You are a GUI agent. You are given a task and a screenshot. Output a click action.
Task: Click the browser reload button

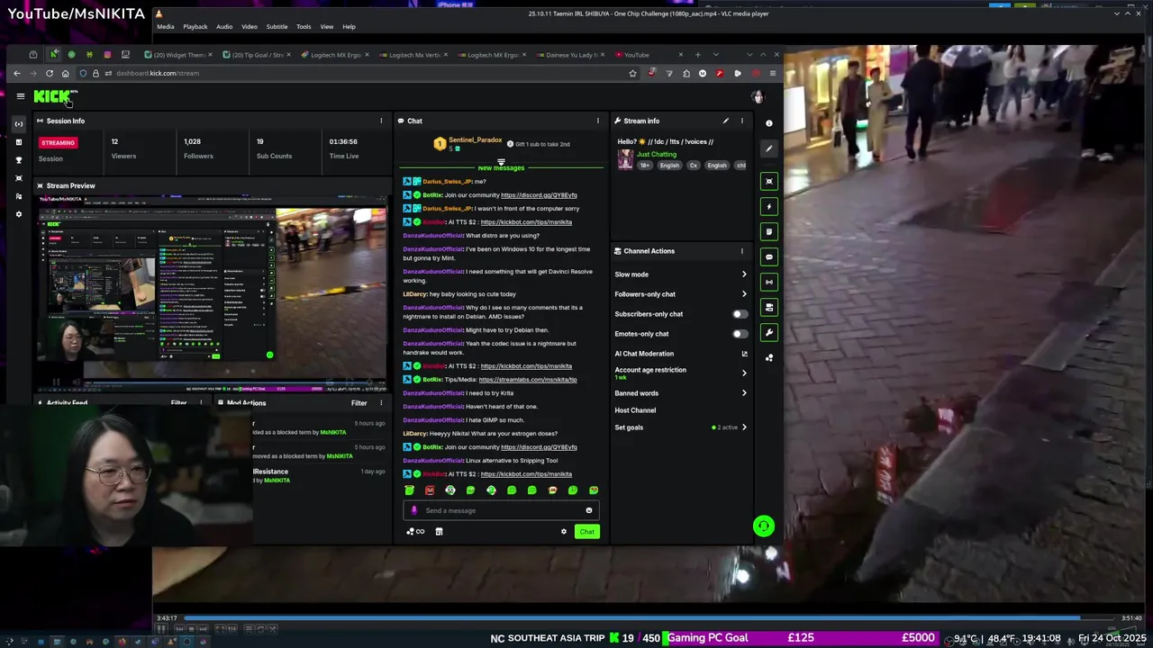[x=50, y=74]
